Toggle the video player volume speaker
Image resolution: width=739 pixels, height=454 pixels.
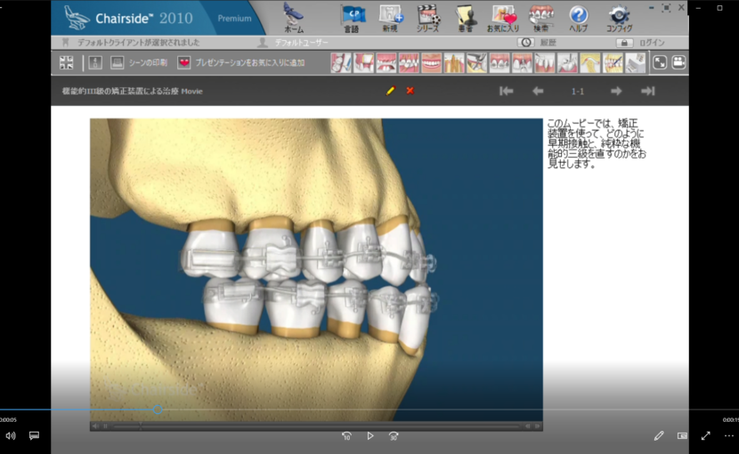point(11,436)
